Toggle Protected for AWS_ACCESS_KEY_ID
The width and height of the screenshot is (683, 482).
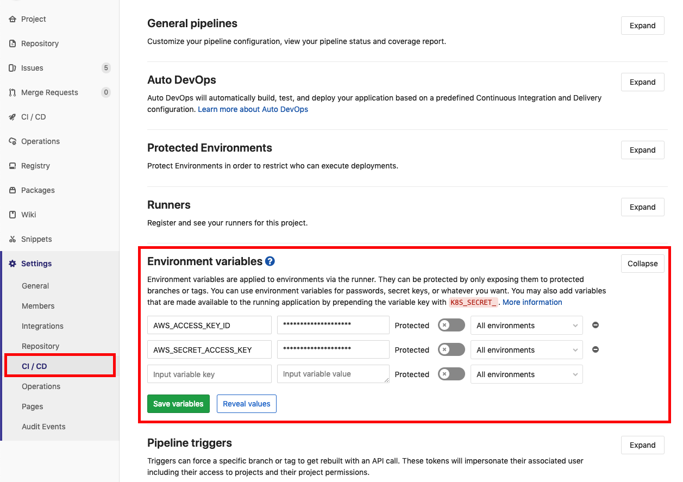451,325
